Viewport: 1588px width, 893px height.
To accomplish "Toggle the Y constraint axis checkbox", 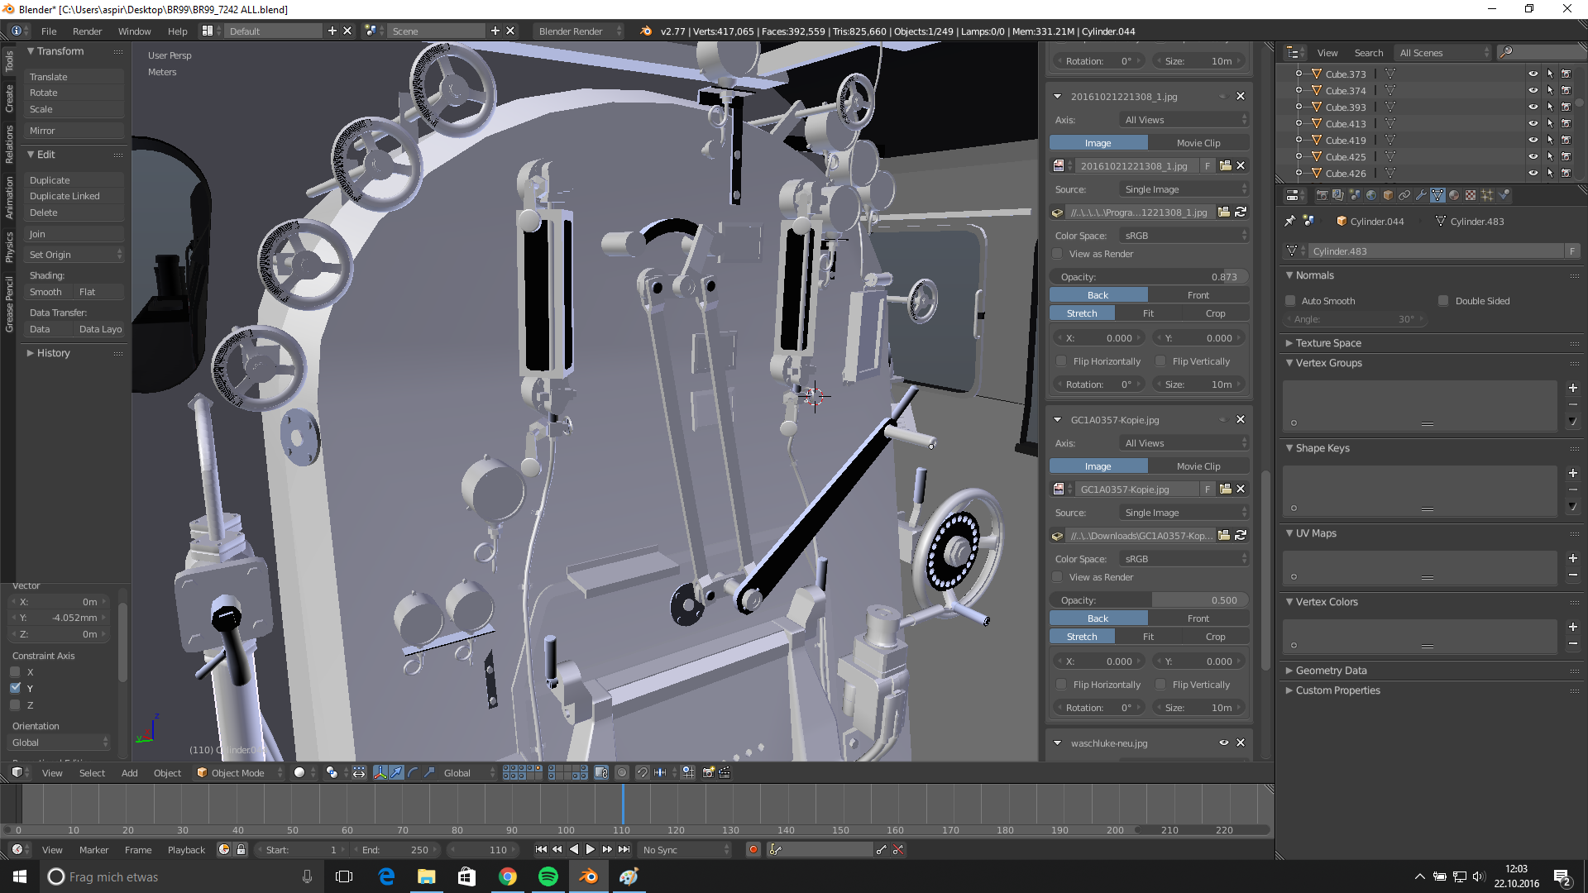I will coord(16,688).
